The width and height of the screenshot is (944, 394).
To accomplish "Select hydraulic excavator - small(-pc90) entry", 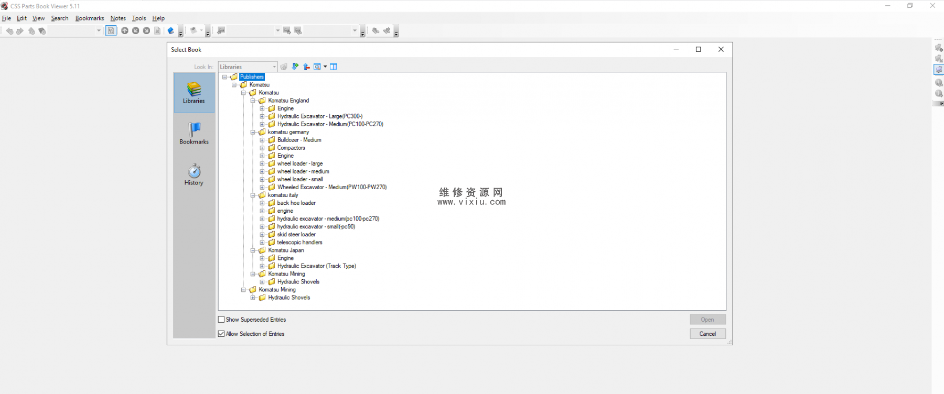I will coord(316,227).
